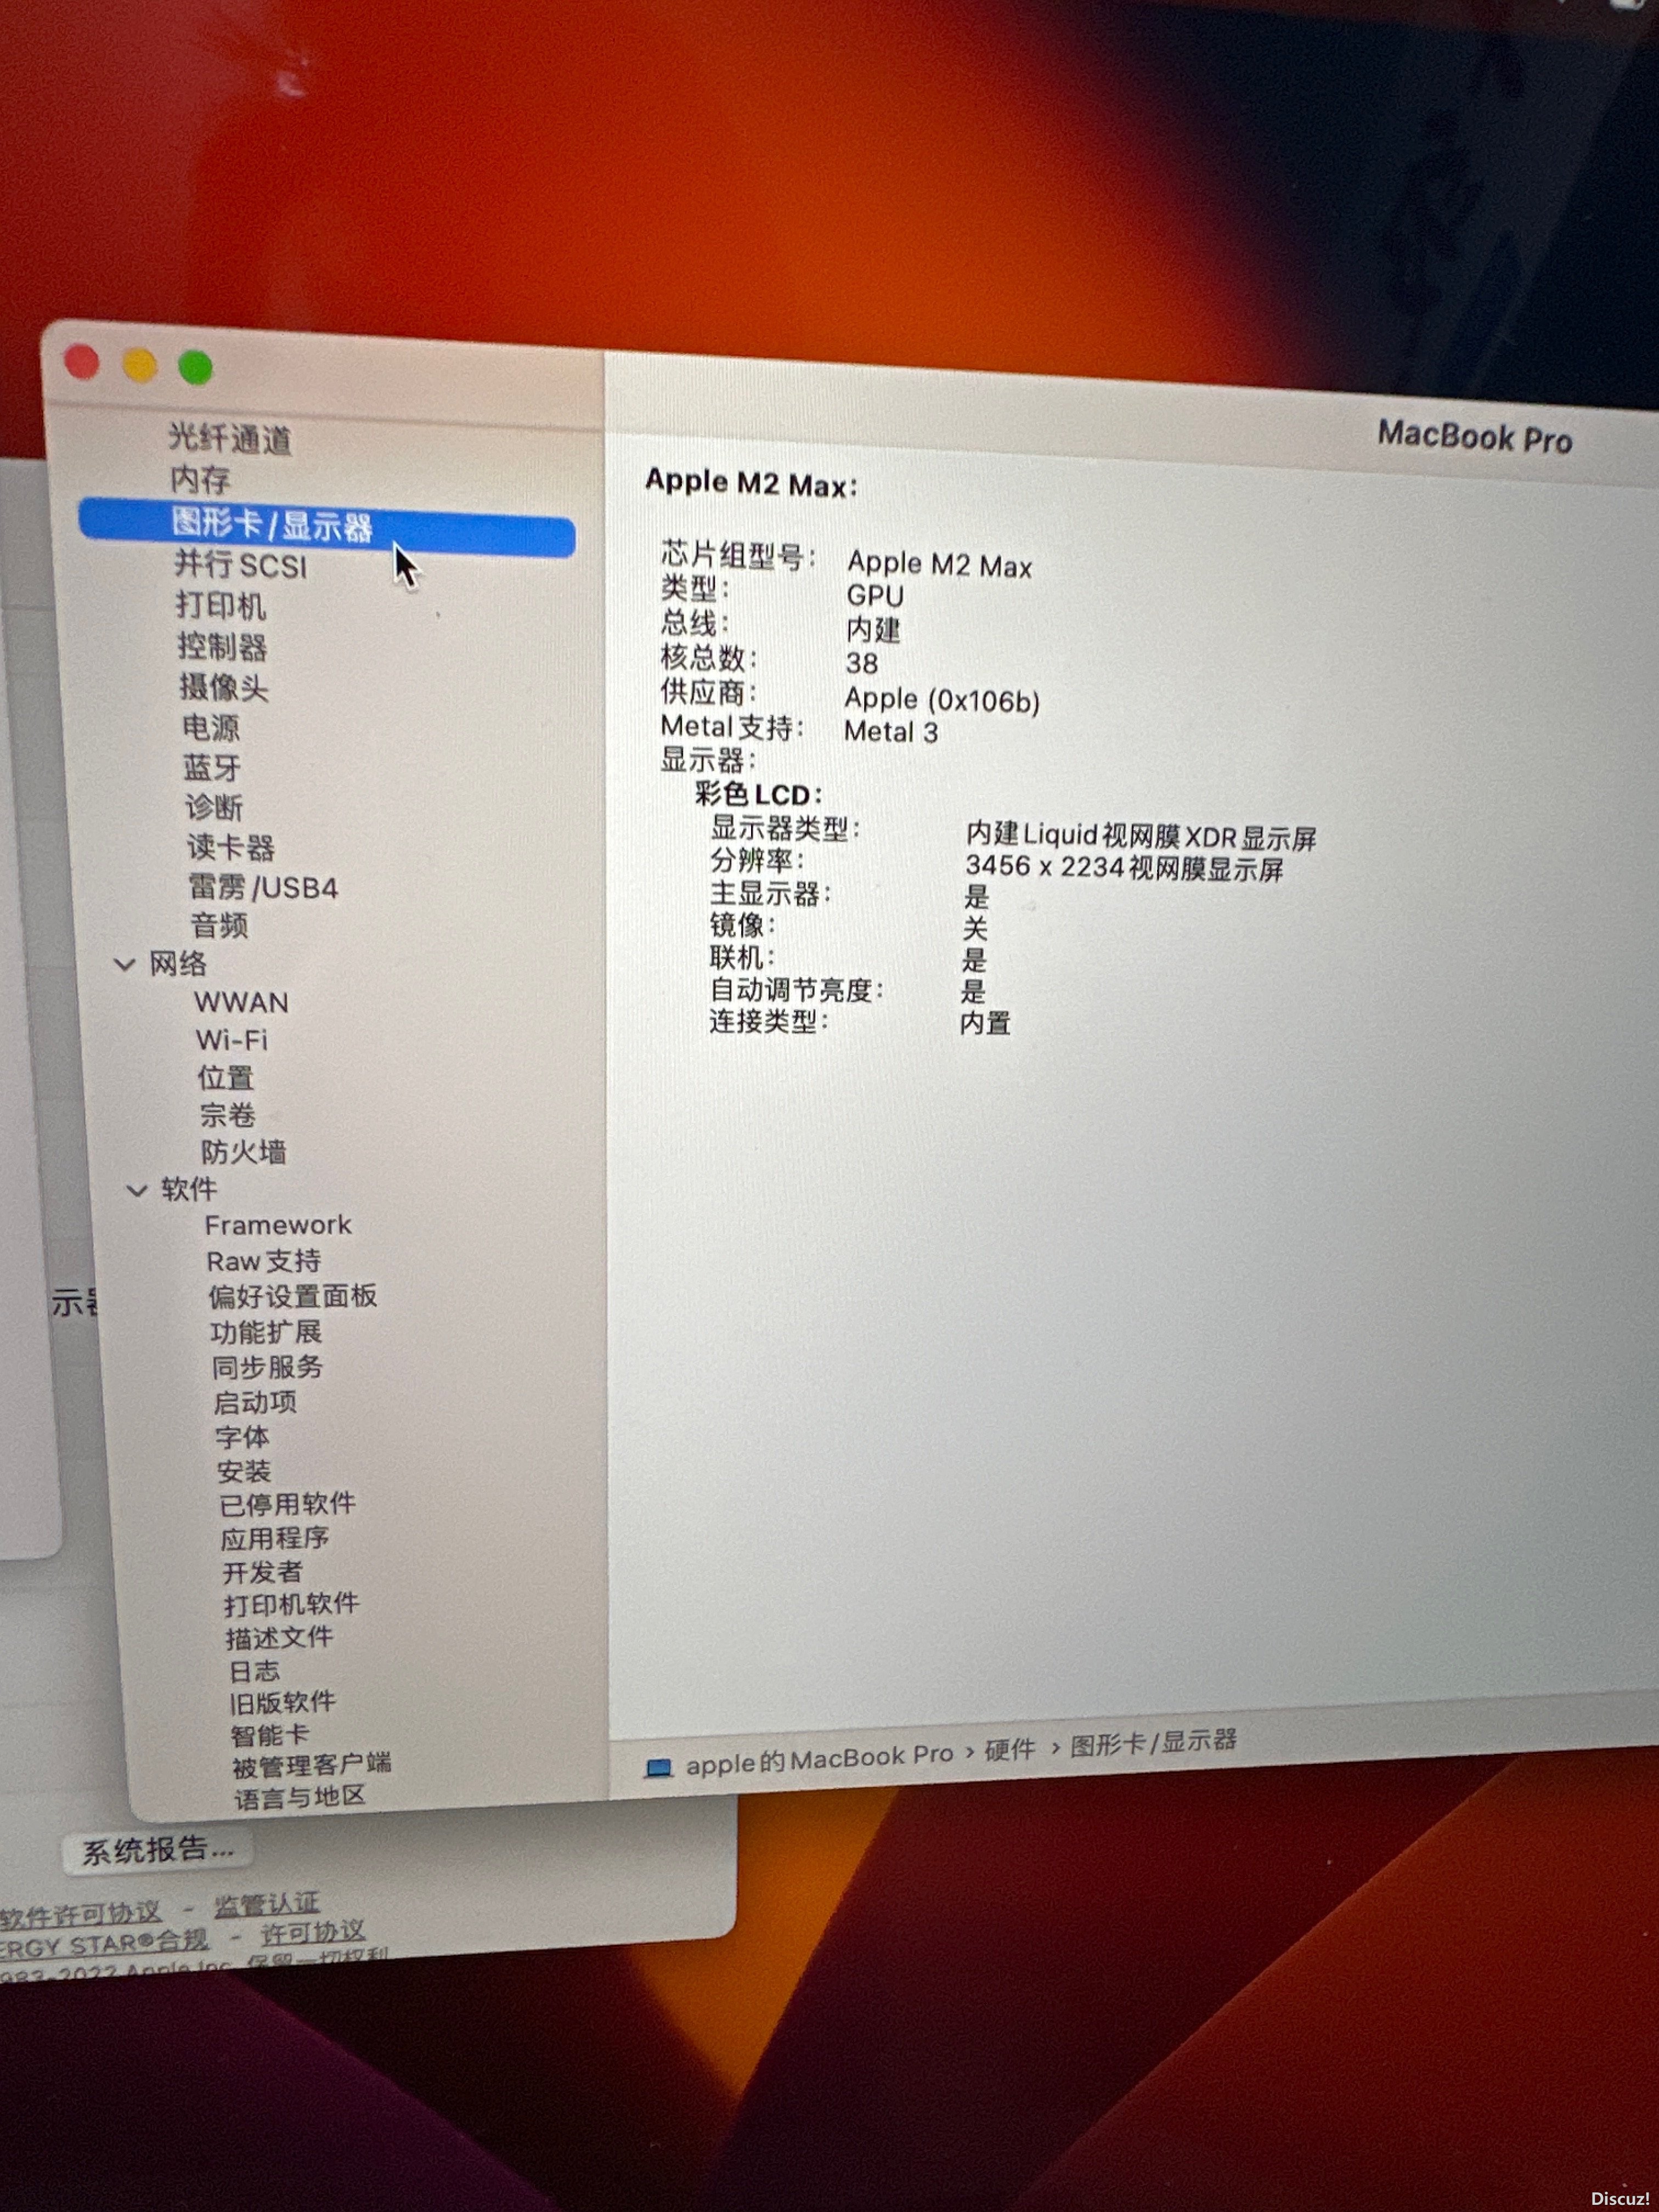Open 已停用软件 entry
This screenshot has width=1659, height=2212.
click(288, 1505)
